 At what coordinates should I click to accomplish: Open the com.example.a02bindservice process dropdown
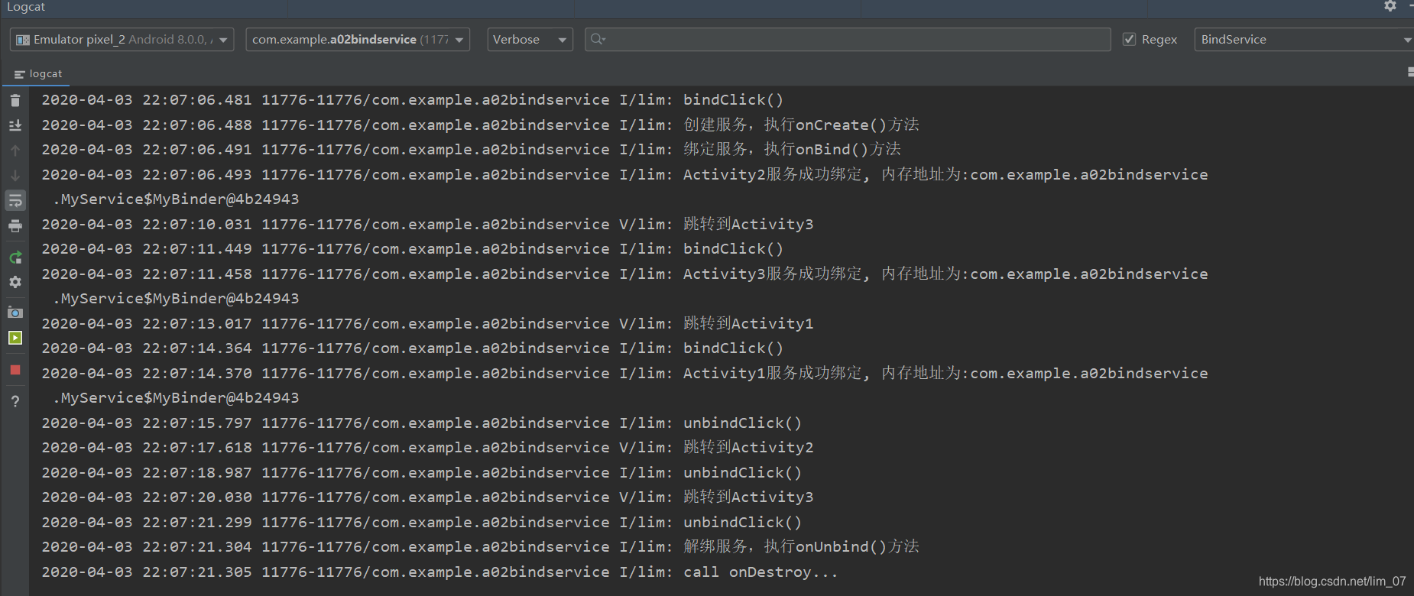click(x=358, y=40)
